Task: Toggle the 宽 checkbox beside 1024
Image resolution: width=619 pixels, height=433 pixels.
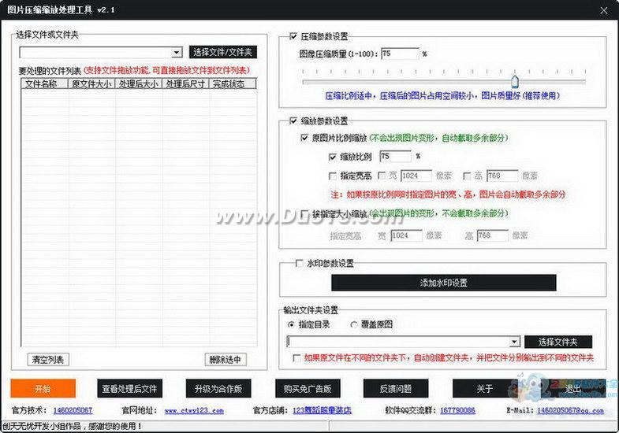Action: click(382, 176)
